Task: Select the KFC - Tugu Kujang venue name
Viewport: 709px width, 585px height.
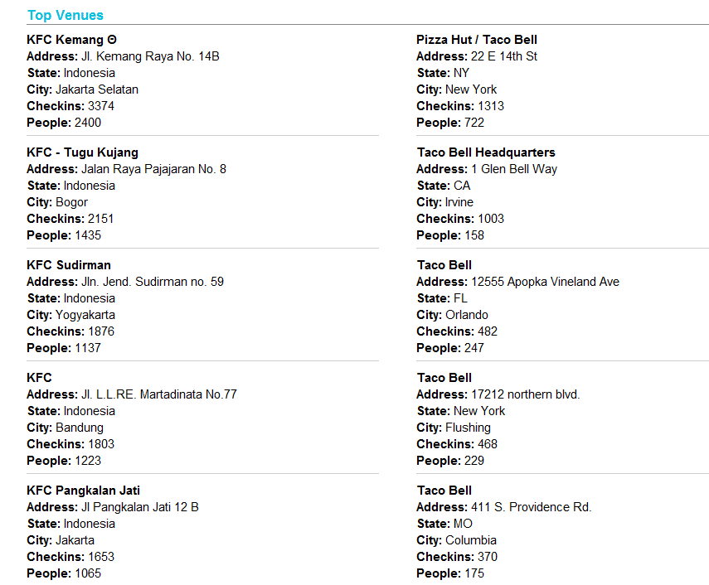Action: [x=82, y=152]
